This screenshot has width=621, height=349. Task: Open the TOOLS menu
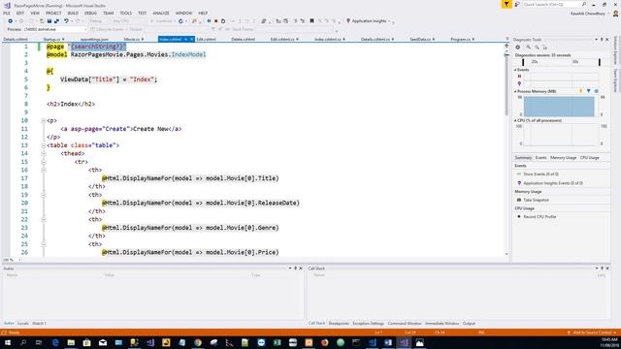tap(125, 13)
